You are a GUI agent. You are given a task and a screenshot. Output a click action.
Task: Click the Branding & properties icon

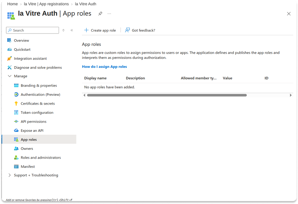16,85
